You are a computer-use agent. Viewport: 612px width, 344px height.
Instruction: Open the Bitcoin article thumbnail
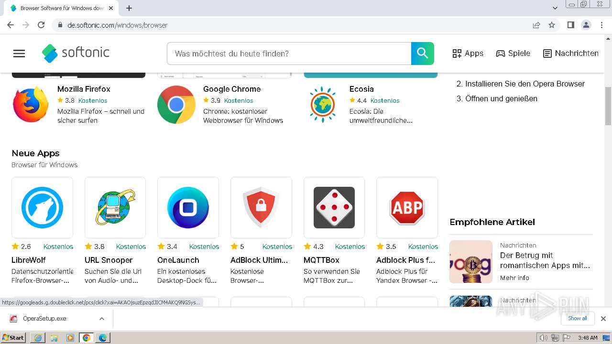(471, 262)
